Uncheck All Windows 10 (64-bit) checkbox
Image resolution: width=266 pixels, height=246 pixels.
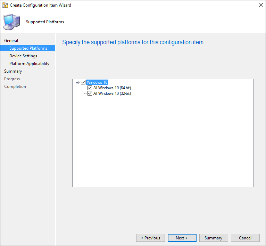(90, 88)
